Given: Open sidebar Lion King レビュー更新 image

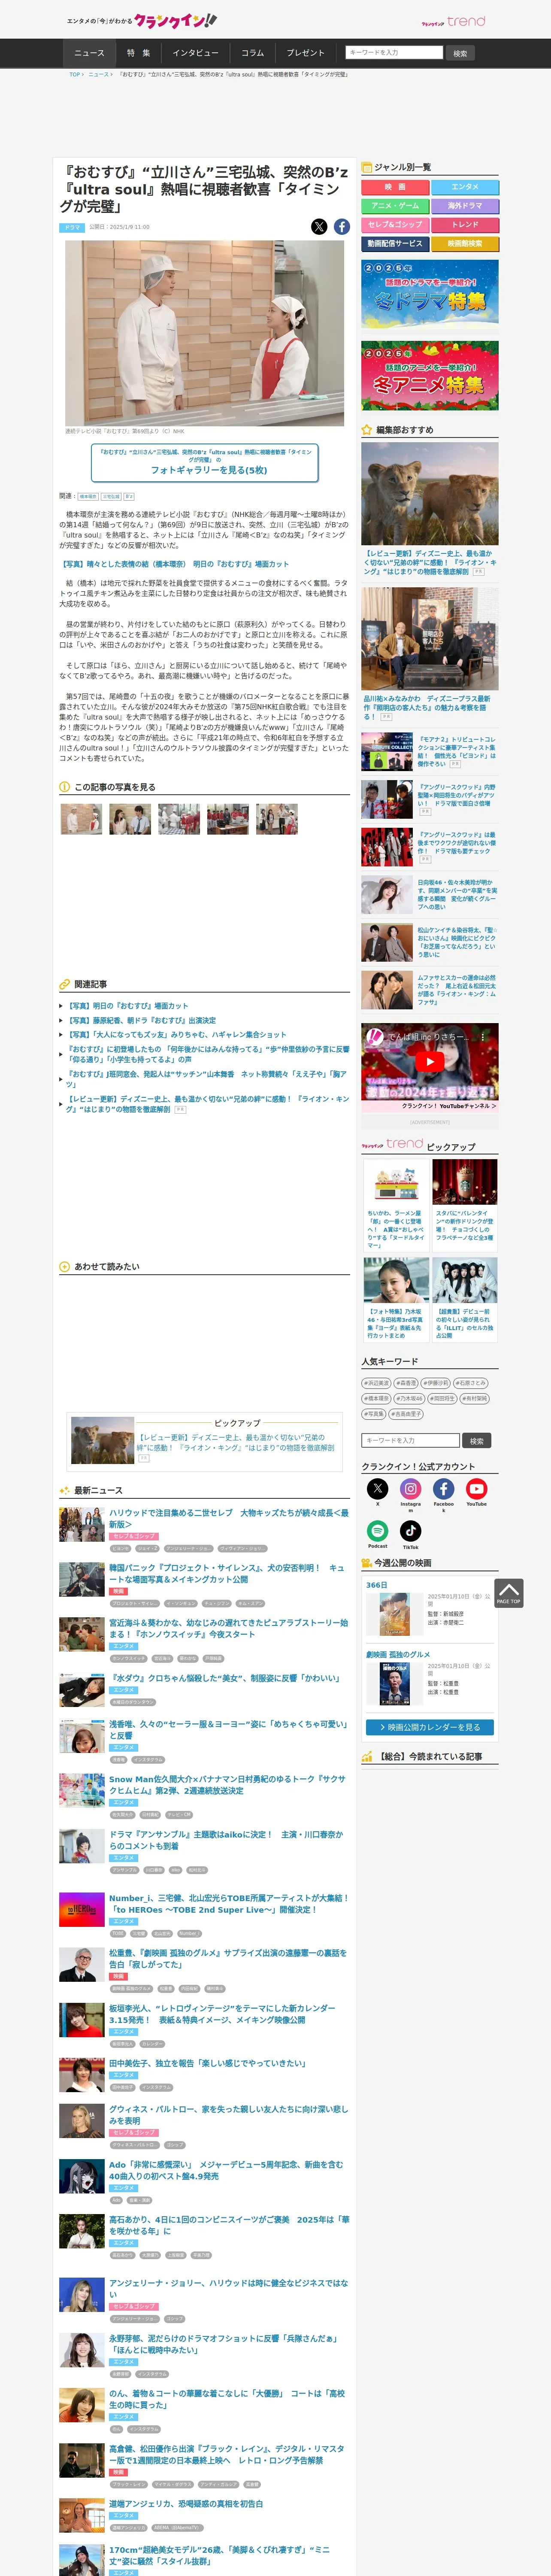Looking at the screenshot, I should tap(429, 494).
